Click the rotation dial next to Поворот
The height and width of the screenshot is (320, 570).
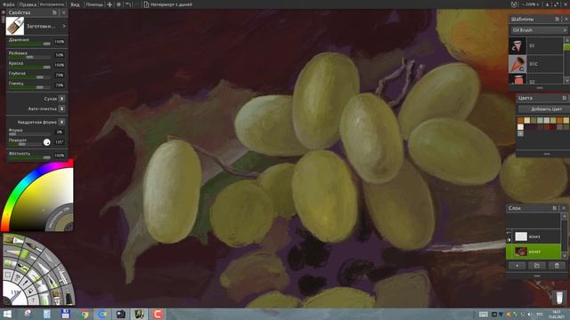pos(47,142)
